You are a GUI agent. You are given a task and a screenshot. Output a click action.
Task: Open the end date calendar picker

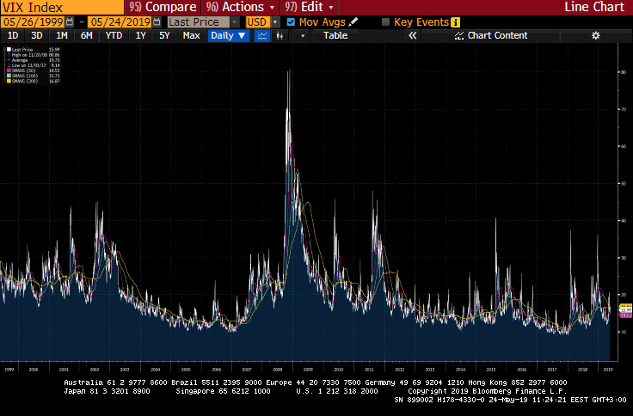click(157, 22)
